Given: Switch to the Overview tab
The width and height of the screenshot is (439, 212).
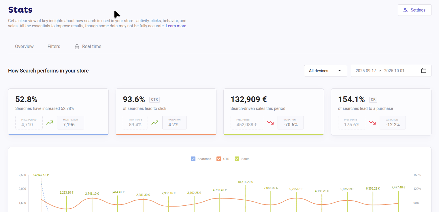Looking at the screenshot, I should pos(24,46).
